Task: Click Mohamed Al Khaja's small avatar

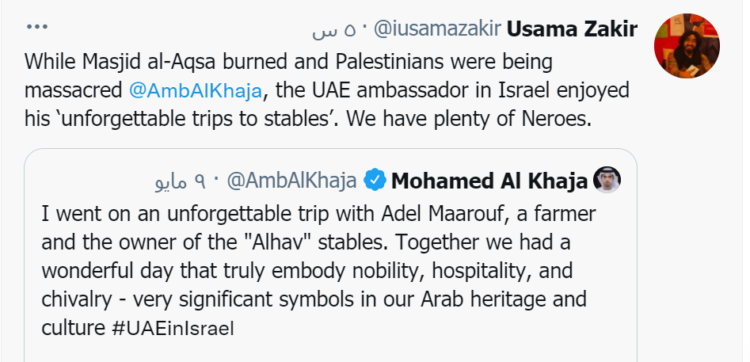Action: coord(606,181)
